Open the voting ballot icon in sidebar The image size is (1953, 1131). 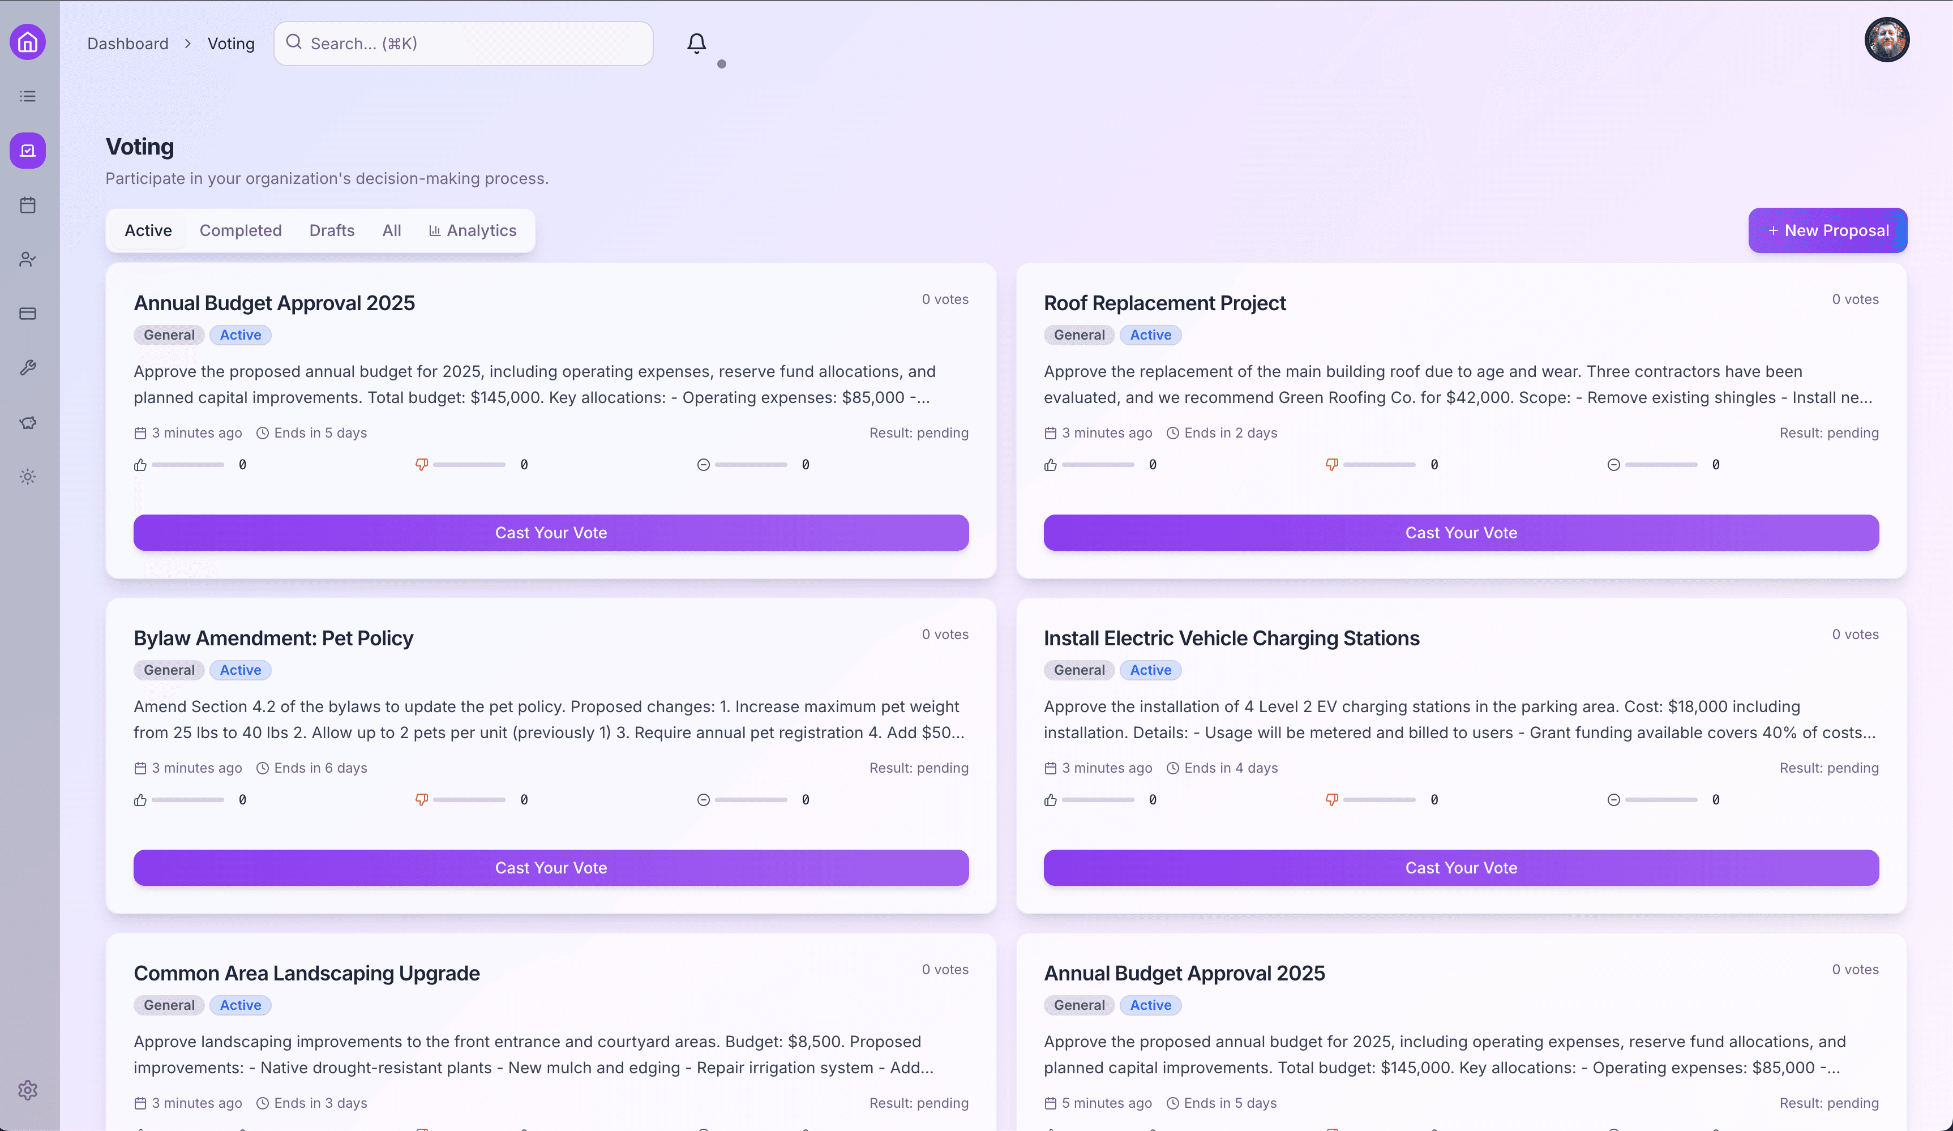[27, 151]
